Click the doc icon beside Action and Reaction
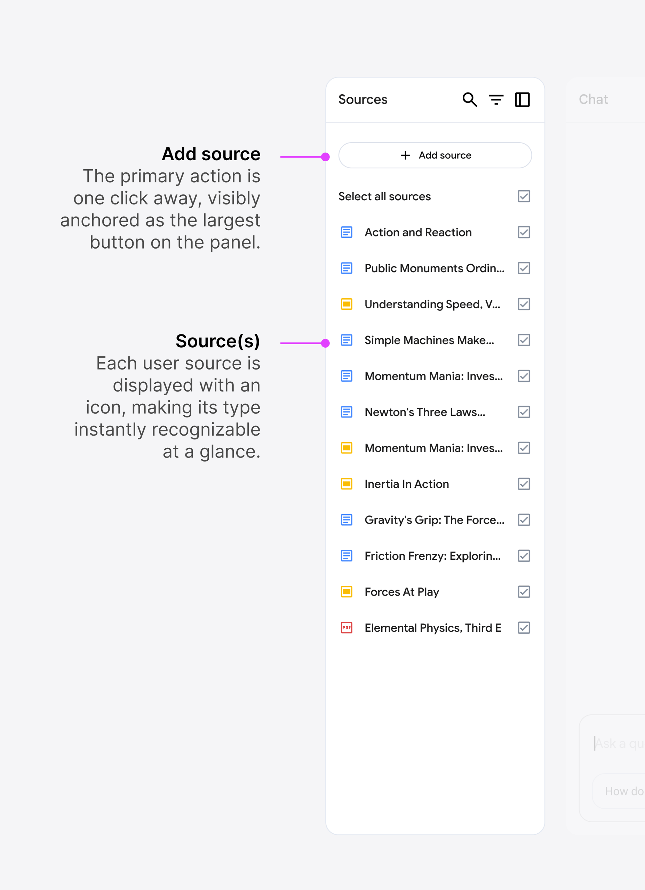The image size is (645, 890). coord(346,232)
